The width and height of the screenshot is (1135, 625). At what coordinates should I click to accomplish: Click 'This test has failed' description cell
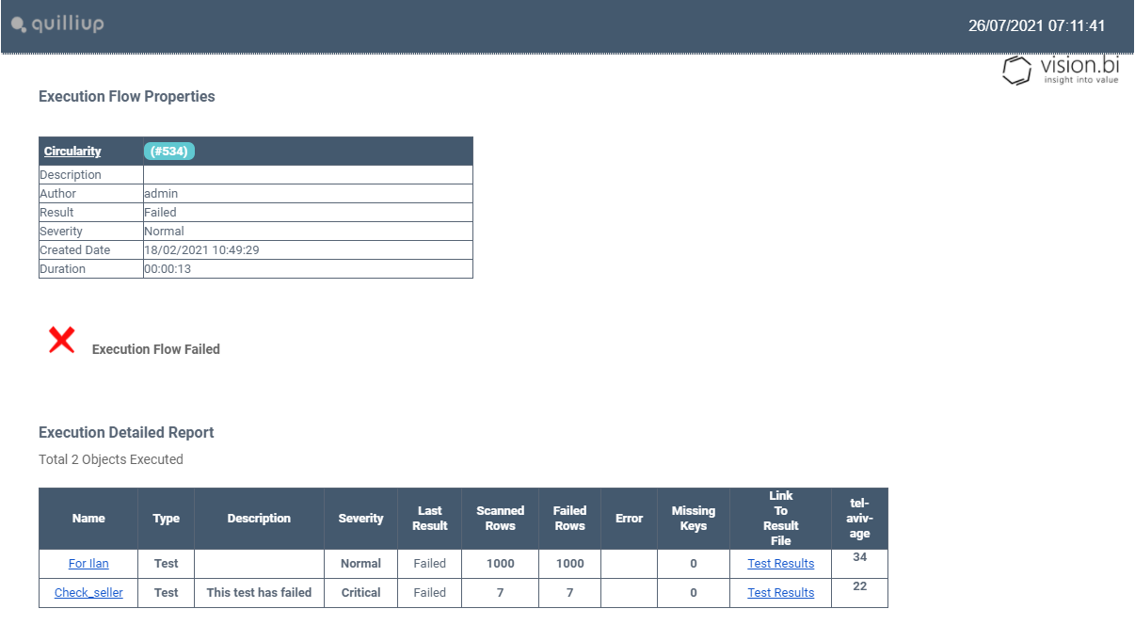pos(259,593)
